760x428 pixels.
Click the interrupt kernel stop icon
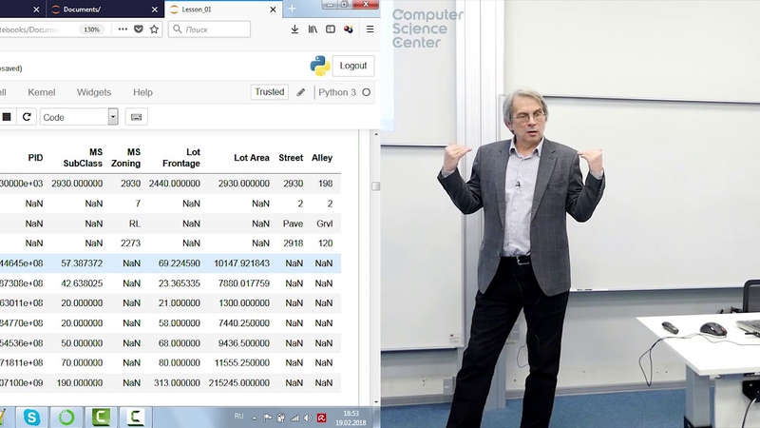point(7,117)
